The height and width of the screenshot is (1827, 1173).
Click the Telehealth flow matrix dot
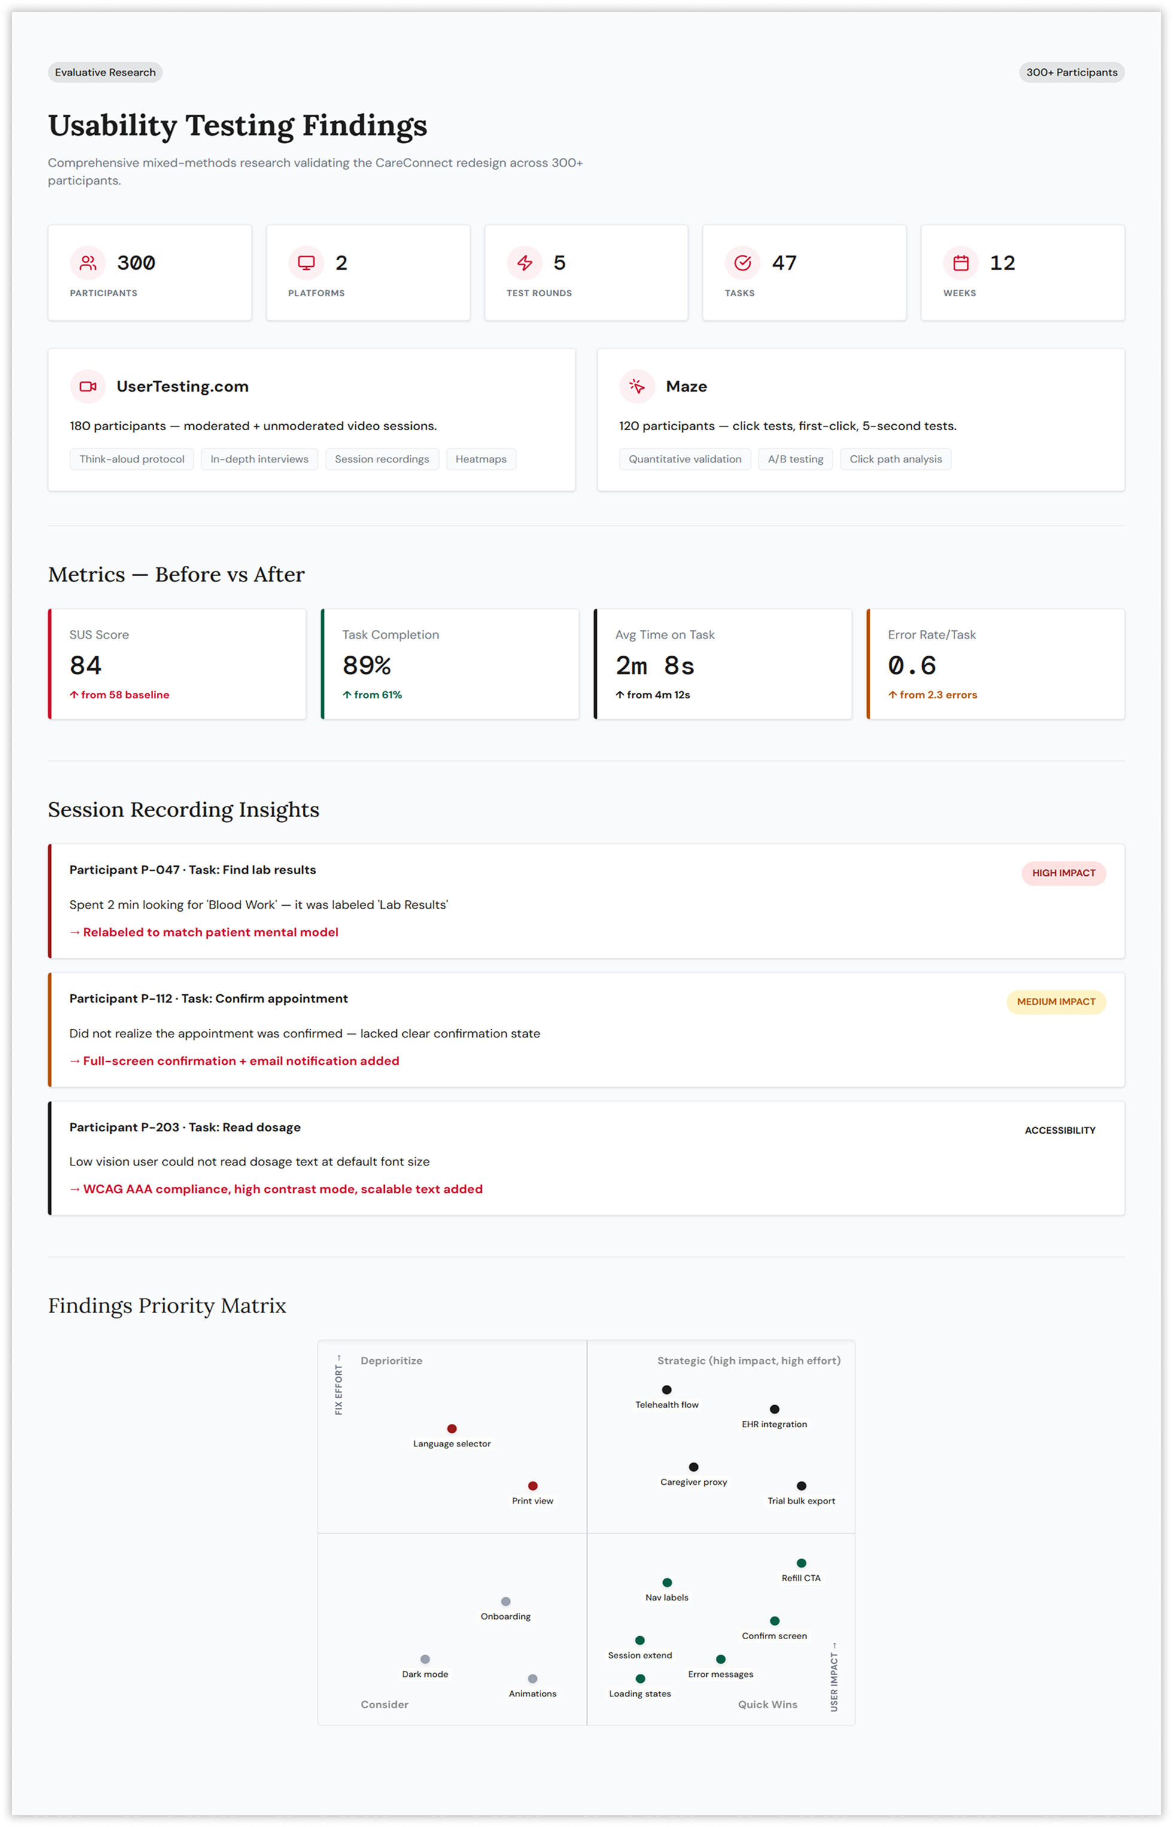click(x=667, y=1390)
